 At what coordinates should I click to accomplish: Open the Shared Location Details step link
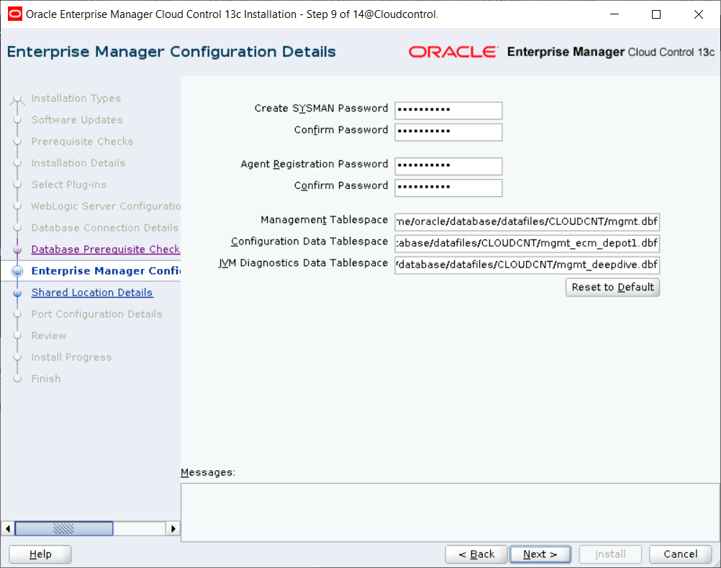coord(92,293)
